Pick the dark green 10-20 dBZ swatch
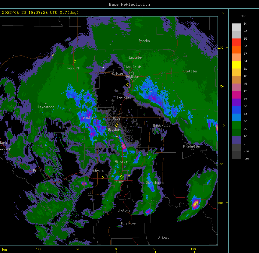The width and height of the screenshot is (259, 253). [x=236, y=133]
